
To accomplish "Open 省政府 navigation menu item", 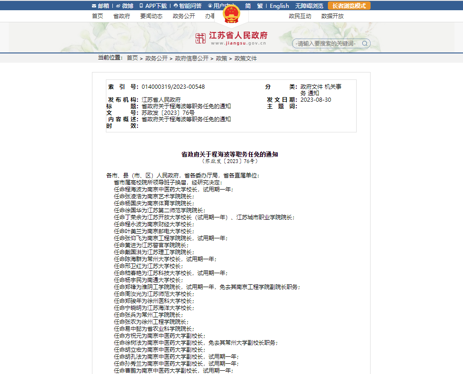I will point(122,16).
